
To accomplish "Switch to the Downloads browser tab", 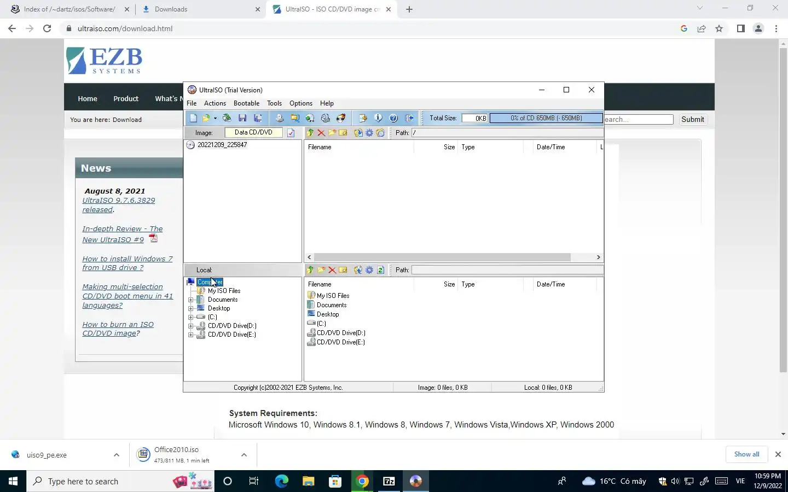I will click(201, 9).
